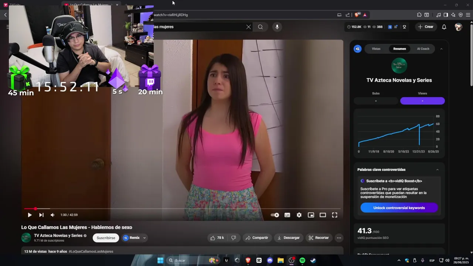Open the vidIQ trophy icon
Image resolution: width=473 pixels, height=266 pixels.
pos(404,27)
